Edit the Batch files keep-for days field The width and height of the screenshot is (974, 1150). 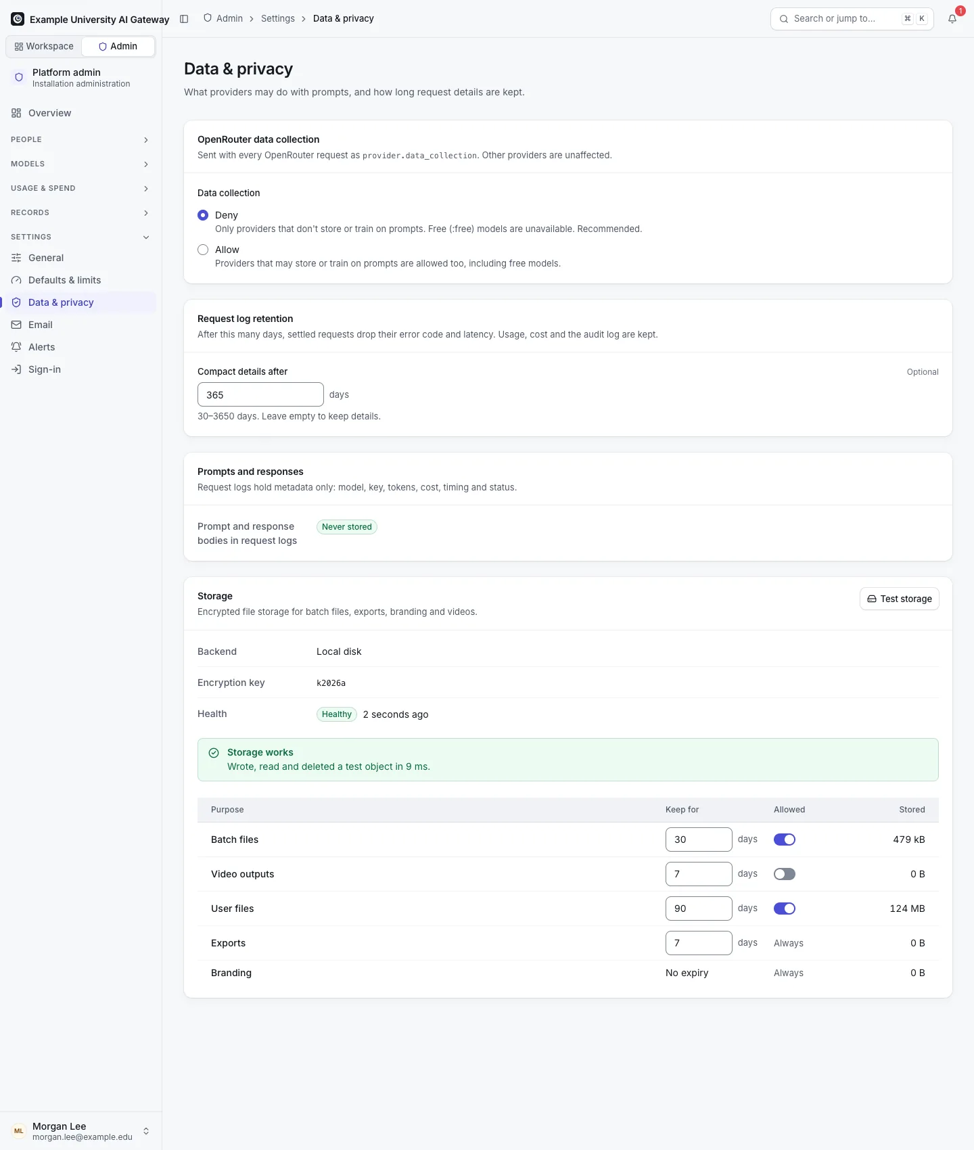click(x=699, y=839)
